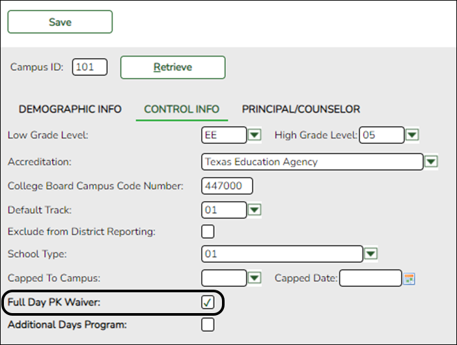Open the Capped To Campus dropdown arrow

click(x=255, y=278)
